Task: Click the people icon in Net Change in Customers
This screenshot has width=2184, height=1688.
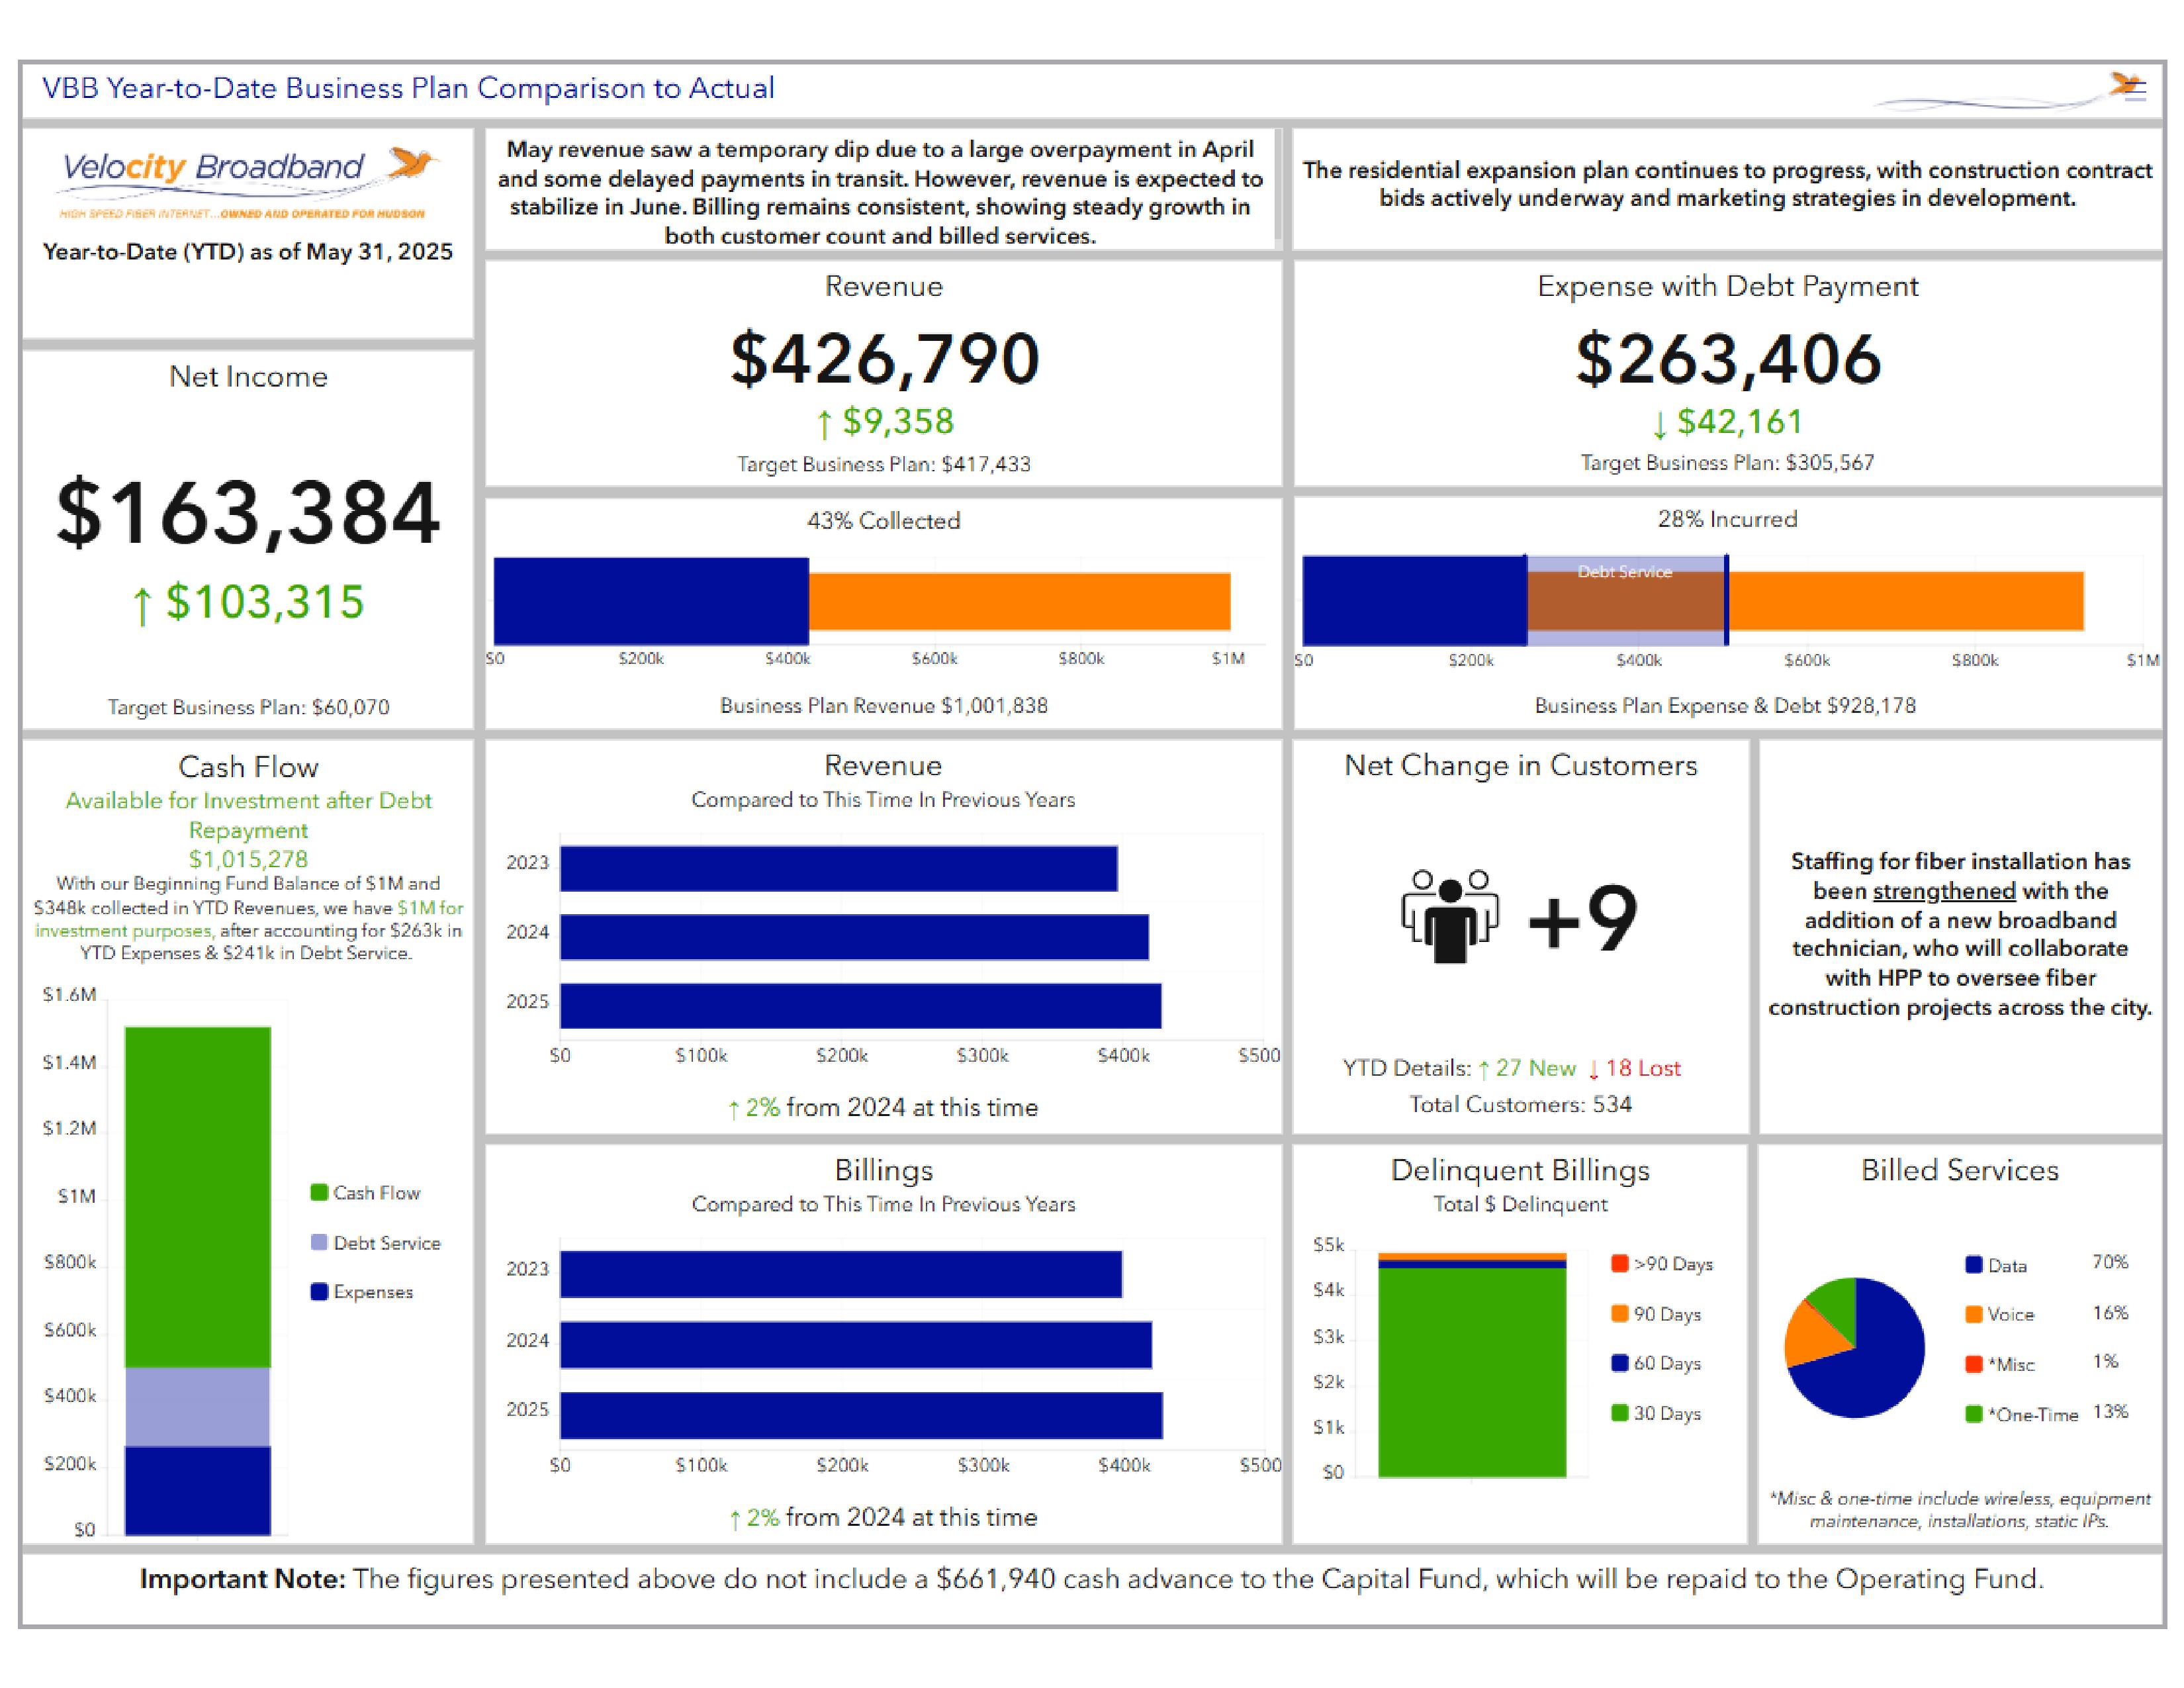Action: click(x=1449, y=915)
